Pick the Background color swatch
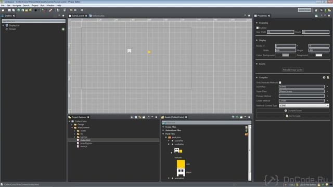The height and width of the screenshot is (187, 333). (x=286, y=55)
